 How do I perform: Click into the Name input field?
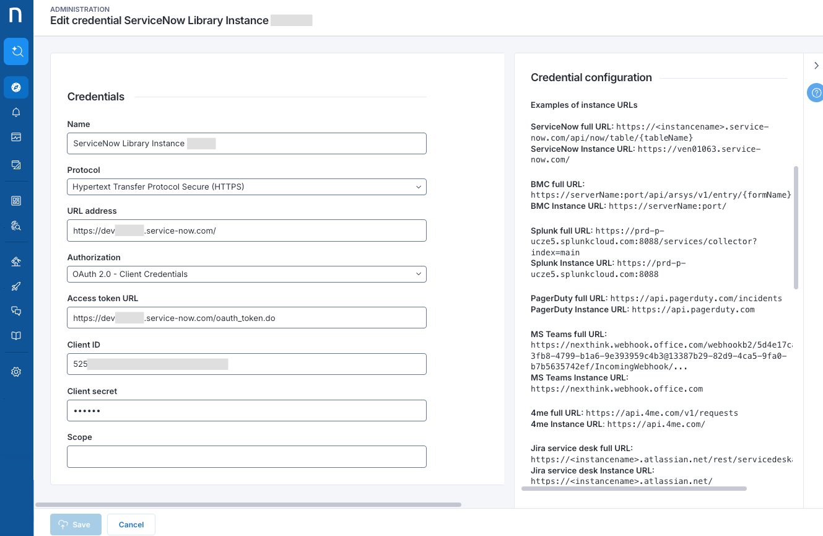pos(246,143)
